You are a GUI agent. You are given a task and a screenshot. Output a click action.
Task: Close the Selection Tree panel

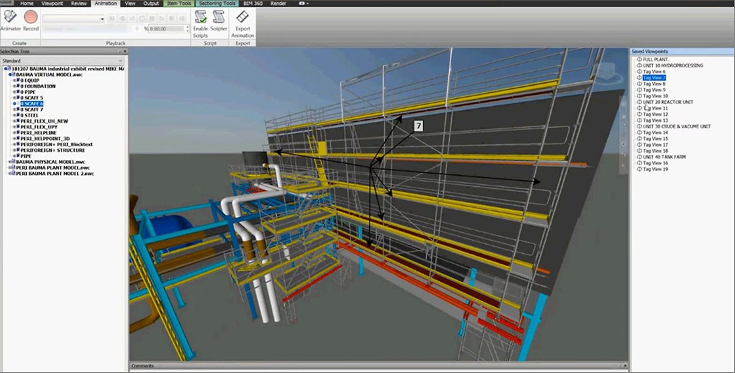click(125, 51)
